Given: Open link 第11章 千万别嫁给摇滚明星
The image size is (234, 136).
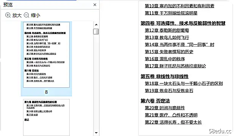Looking at the screenshot, I should point(171,13).
